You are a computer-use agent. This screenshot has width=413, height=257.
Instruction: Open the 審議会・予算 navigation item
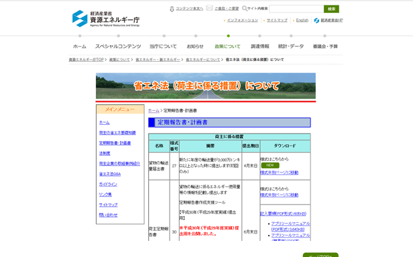[x=325, y=46]
